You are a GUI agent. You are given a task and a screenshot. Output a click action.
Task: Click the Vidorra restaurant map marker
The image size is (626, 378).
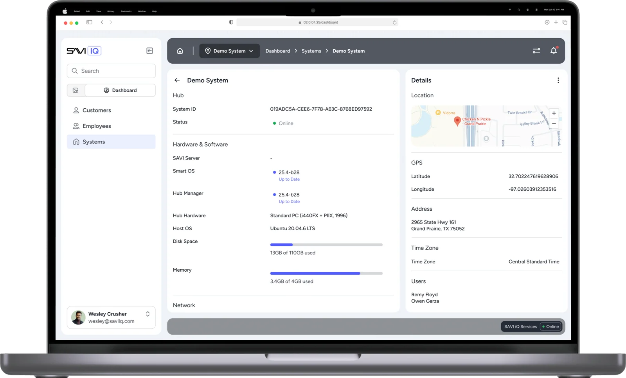point(438,113)
